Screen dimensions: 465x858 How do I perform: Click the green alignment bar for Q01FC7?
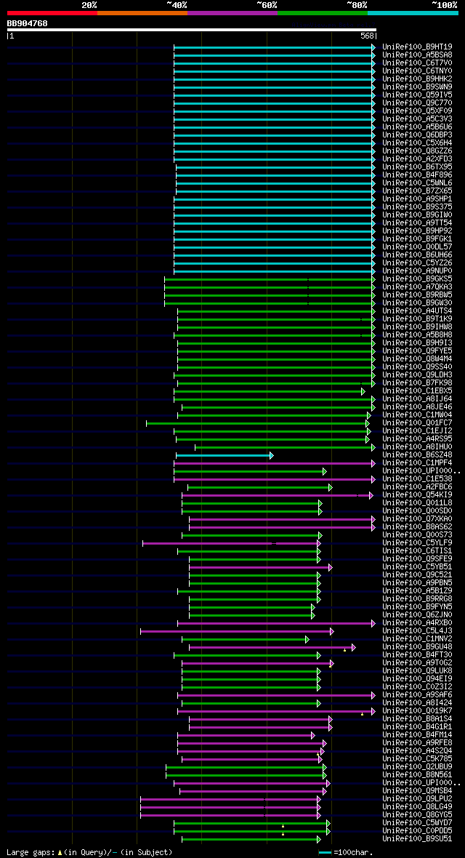(x=258, y=423)
